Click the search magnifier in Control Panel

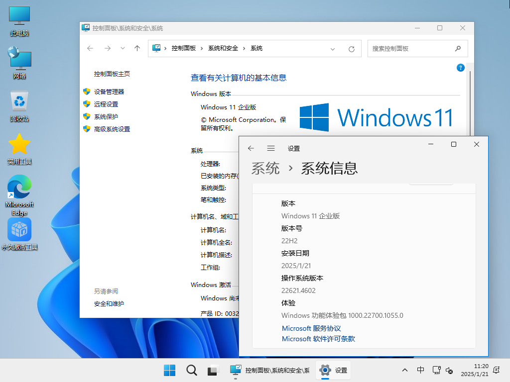(458, 48)
